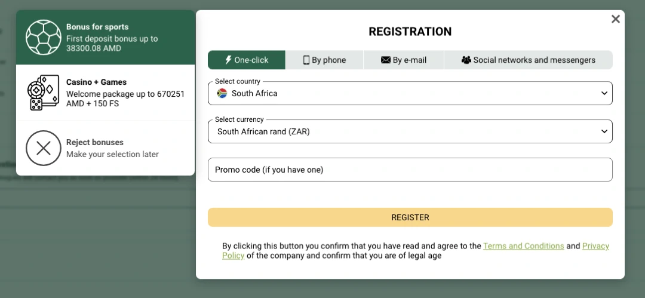645x298 pixels.
Task: Switch to the By phone tab
Action: [324, 60]
